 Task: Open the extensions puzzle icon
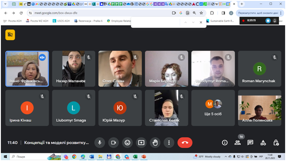[x=212, y=13]
